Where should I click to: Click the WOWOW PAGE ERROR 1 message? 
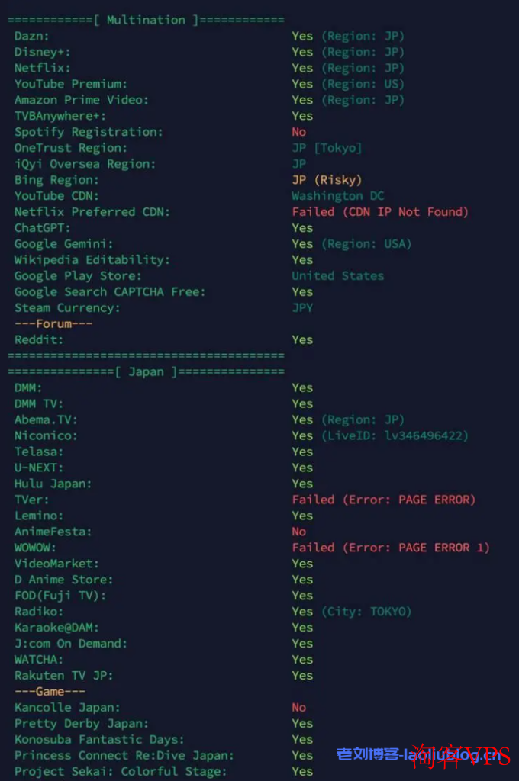click(x=390, y=548)
